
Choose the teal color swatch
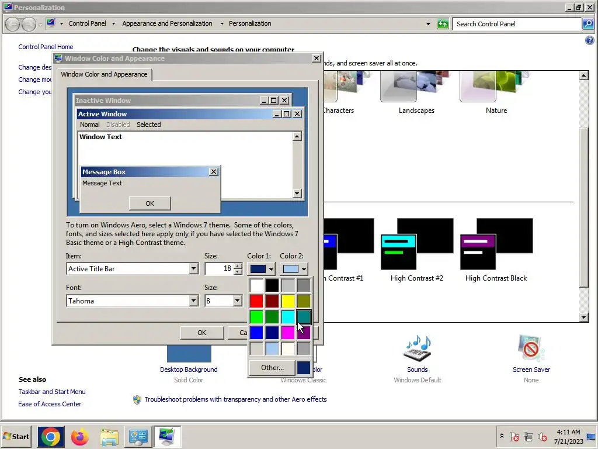click(x=304, y=317)
